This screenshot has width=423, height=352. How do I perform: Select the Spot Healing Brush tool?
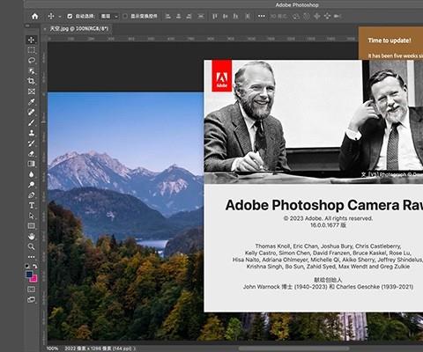click(32, 112)
